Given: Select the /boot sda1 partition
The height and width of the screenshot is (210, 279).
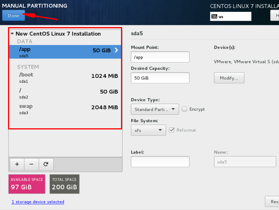Looking at the screenshot, I should 65,78.
